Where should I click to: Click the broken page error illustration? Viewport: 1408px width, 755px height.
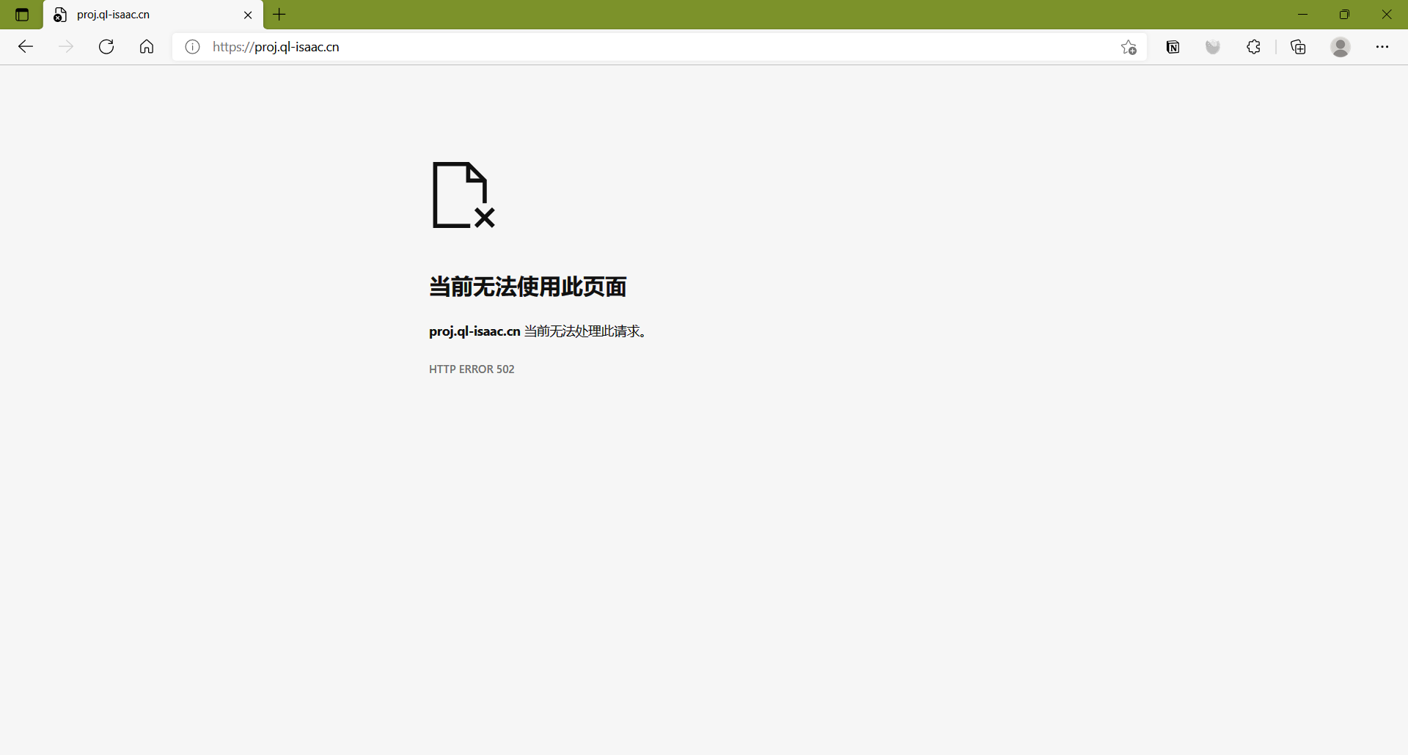[x=463, y=195]
